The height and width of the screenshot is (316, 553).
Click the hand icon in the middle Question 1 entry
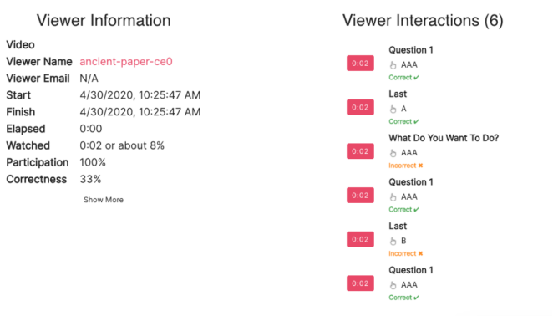click(x=393, y=197)
